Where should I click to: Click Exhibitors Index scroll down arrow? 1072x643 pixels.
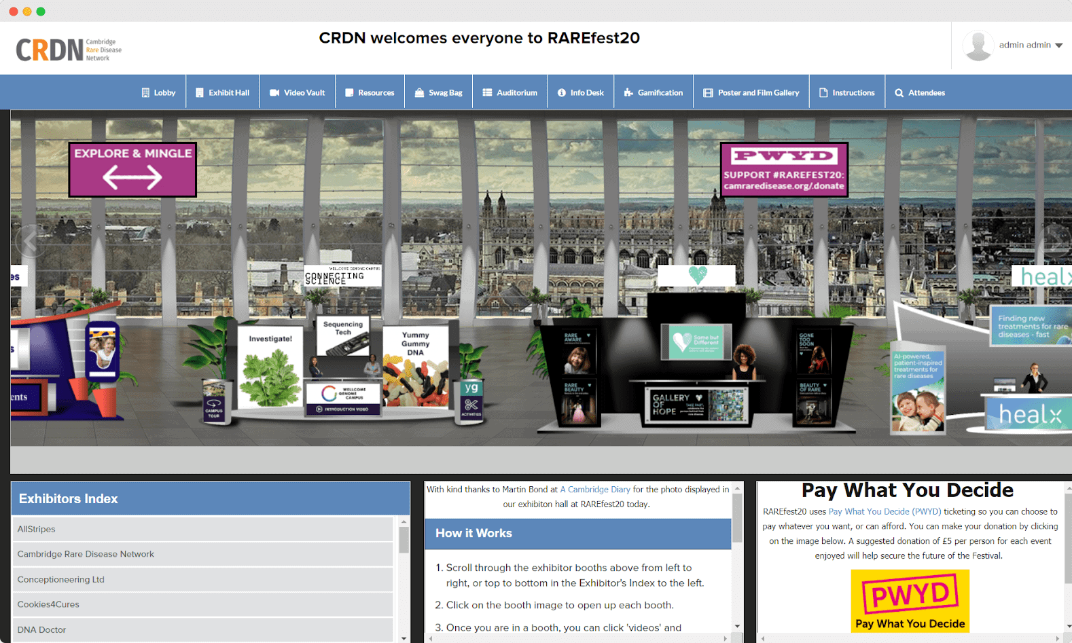404,638
